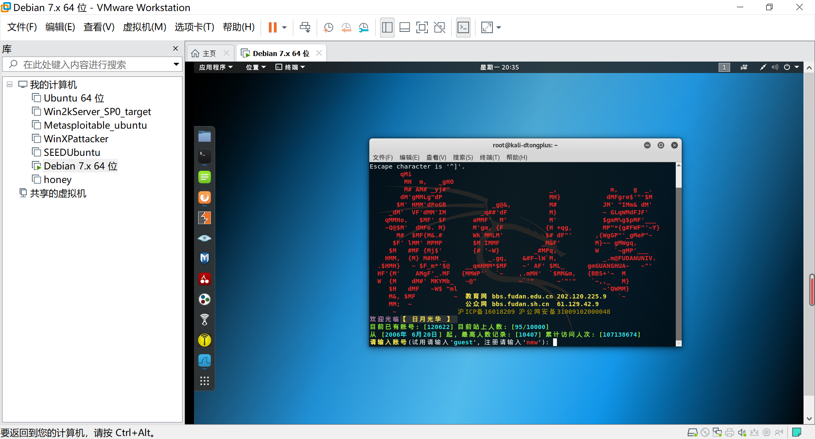815x439 pixels.
Task: Open the 位置 menu in Kali top bar
Action: coord(256,67)
